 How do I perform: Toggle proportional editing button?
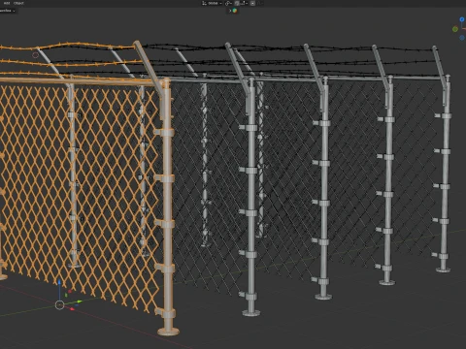pyautogui.click(x=252, y=3)
